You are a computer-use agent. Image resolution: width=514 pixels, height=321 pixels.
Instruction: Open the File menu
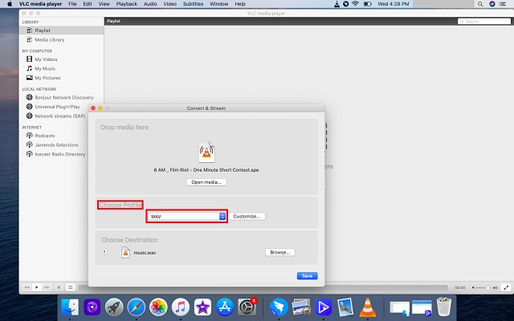[72, 4]
